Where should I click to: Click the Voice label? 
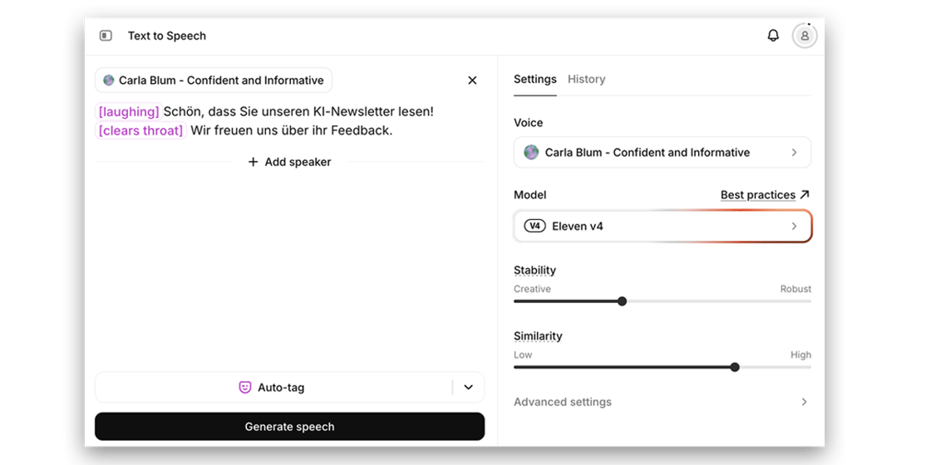pos(528,123)
